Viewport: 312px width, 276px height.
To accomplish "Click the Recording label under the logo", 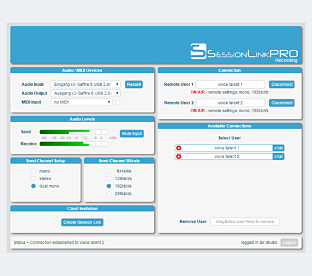I will (x=286, y=60).
